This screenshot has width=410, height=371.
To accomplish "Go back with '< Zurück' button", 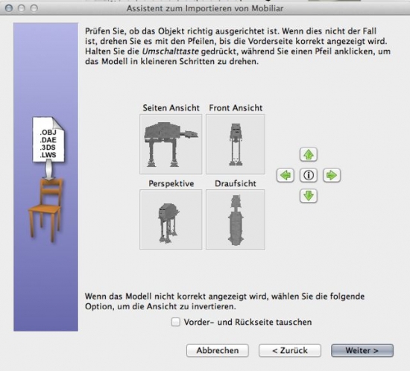I will (290, 350).
